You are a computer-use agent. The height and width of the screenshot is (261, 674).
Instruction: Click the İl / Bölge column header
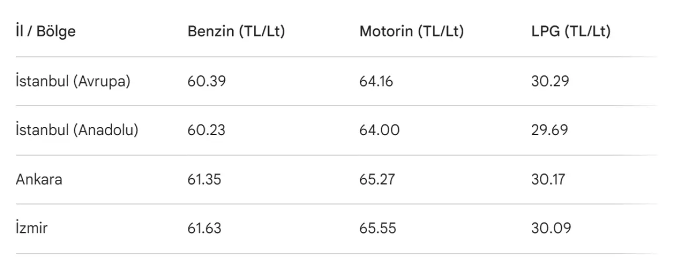(46, 32)
